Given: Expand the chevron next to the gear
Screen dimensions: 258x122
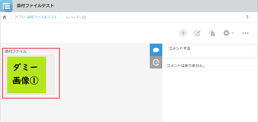Looking at the screenshot, I should (x=233, y=33).
